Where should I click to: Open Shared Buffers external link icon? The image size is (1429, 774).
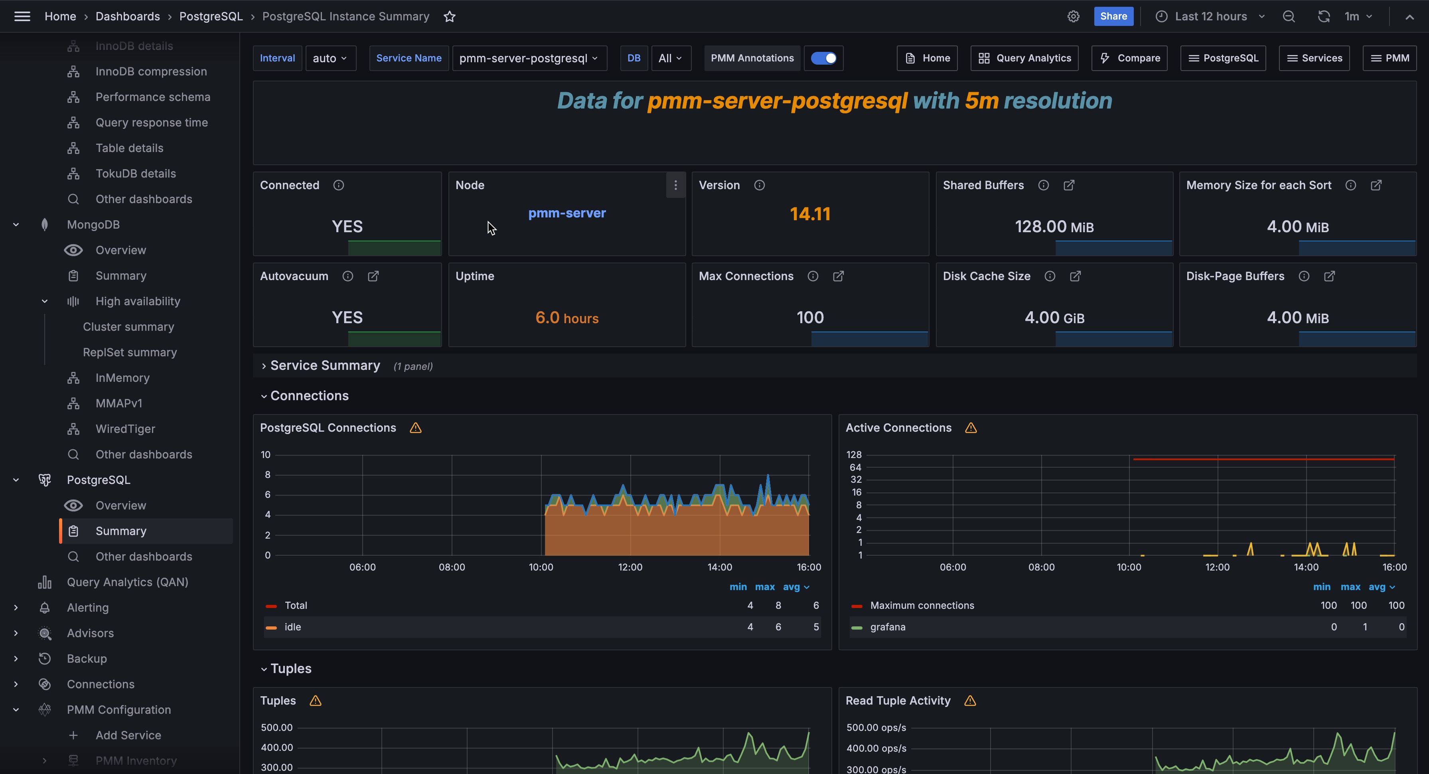(1069, 185)
